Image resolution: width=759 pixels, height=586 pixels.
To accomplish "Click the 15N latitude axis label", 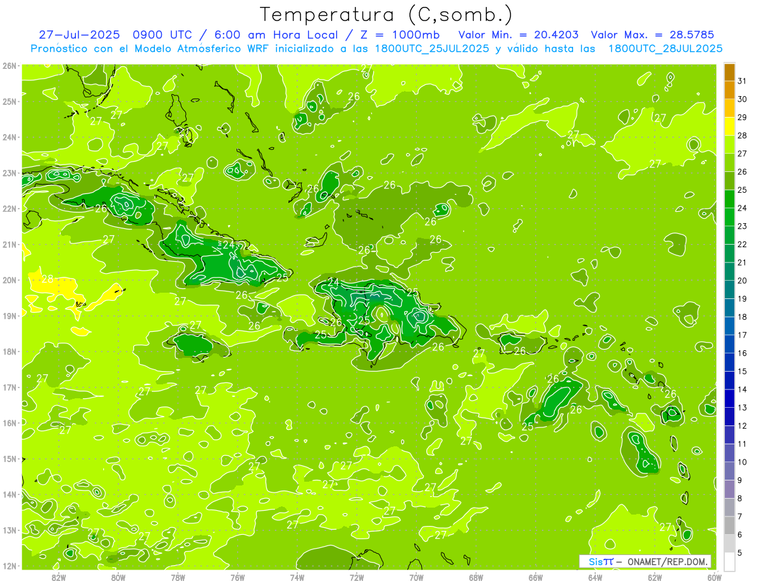I will 9,458.
